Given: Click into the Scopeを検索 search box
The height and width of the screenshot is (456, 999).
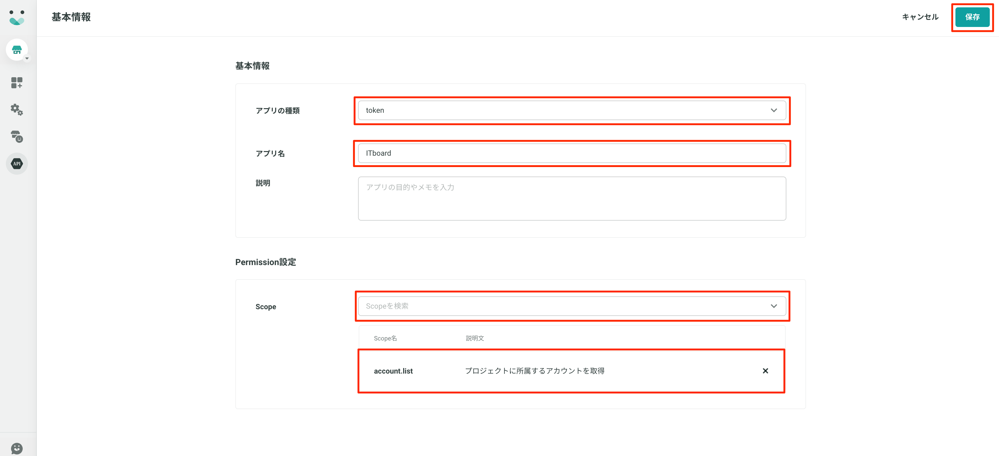Looking at the screenshot, I should [x=562, y=306].
